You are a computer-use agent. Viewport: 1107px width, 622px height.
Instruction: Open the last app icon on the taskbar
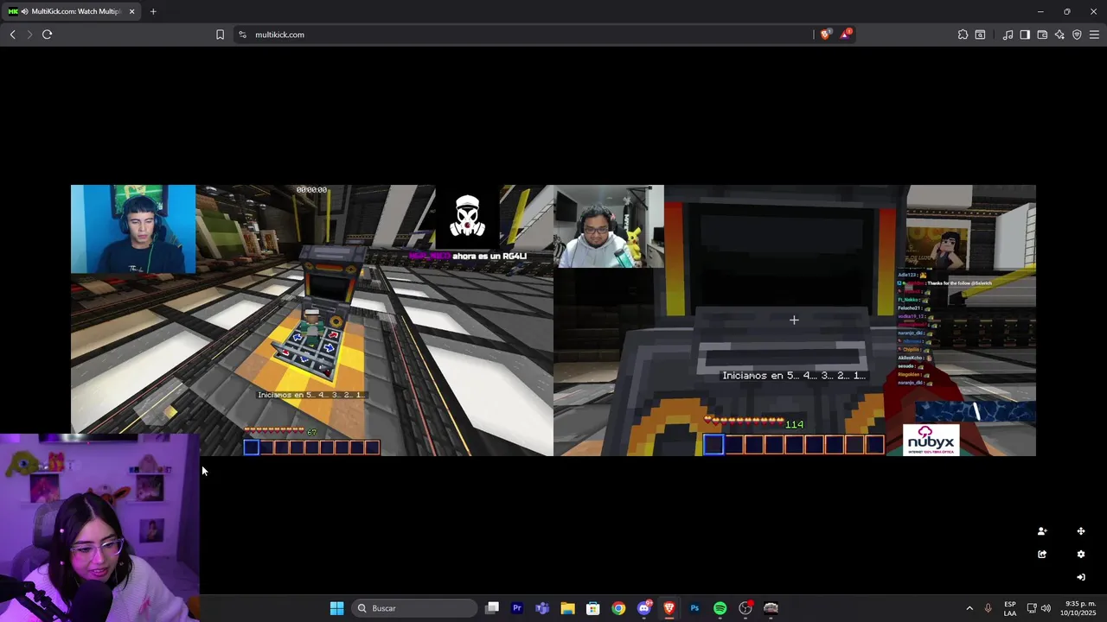coord(771,608)
